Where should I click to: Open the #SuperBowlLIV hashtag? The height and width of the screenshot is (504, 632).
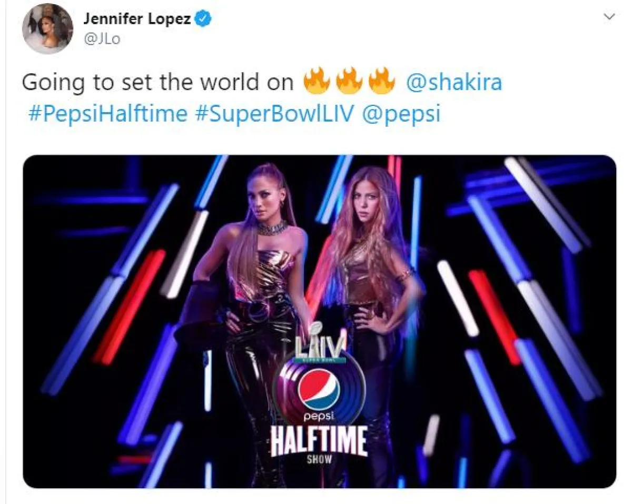click(x=274, y=114)
